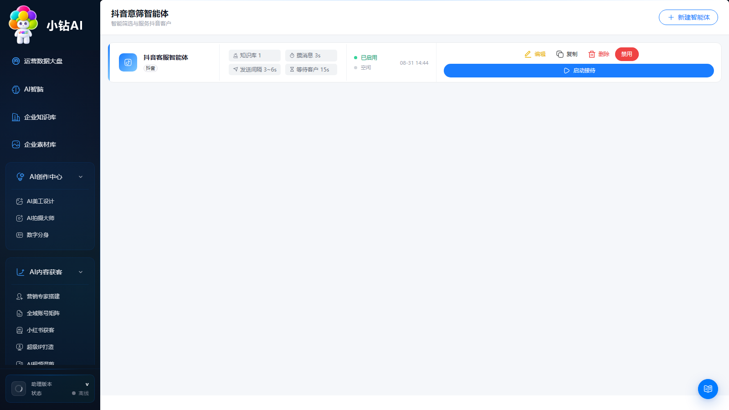Click the 攒消息 3s chip
This screenshot has width=729, height=410.
[311, 56]
